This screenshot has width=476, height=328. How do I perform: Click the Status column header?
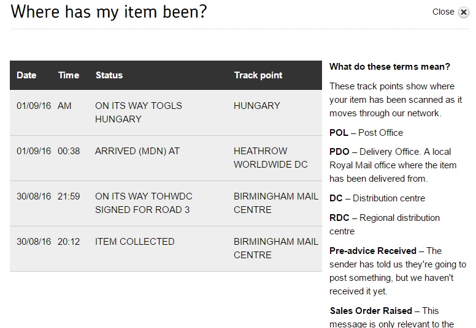pyautogui.click(x=109, y=75)
